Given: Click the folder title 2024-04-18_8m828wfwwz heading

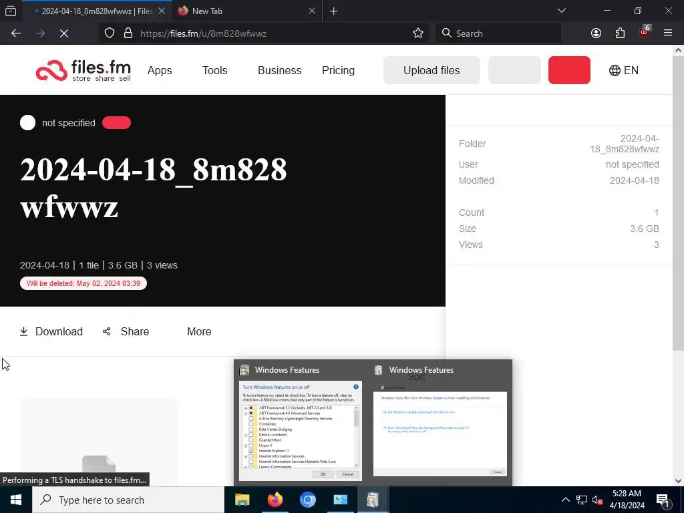Looking at the screenshot, I should pos(154,188).
